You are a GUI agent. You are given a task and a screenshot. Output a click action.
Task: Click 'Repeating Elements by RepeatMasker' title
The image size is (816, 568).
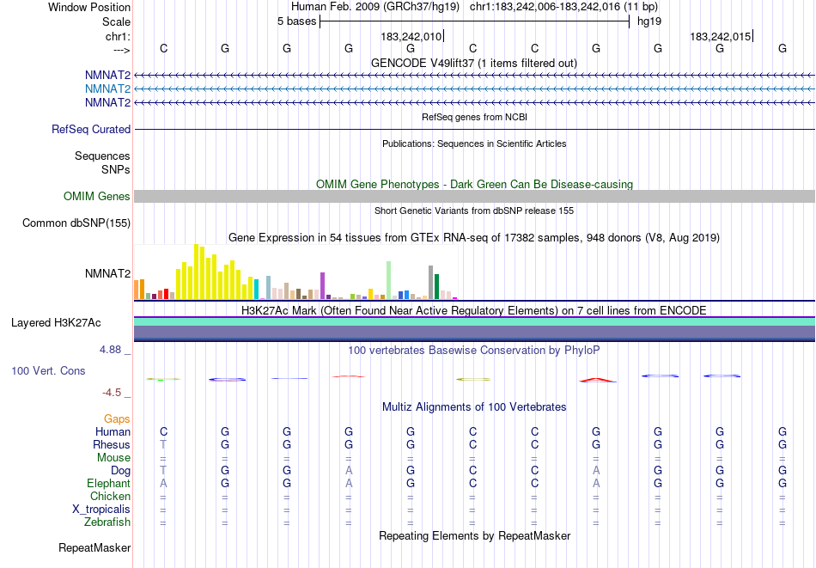coord(474,535)
